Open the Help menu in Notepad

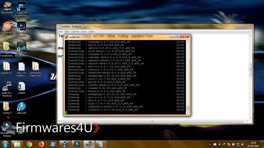[x=92, y=31]
